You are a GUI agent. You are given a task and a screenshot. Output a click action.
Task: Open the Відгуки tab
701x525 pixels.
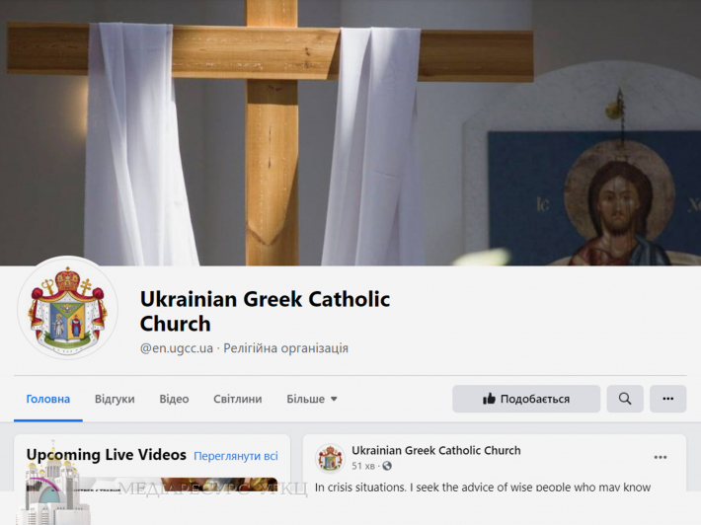[115, 399]
